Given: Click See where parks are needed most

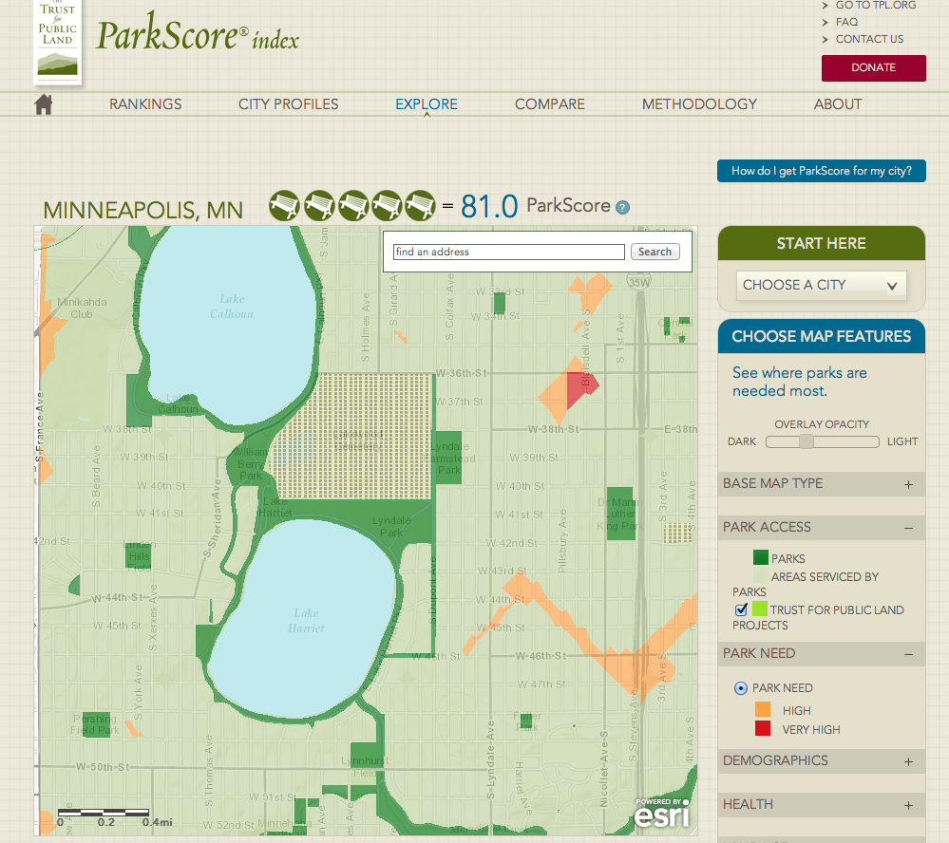Looking at the screenshot, I should [800, 382].
